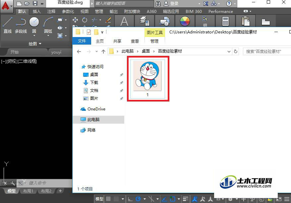Screen dimensions: 291x203
Task: Click the hatch fill tool icon
Action: (x=60, y=35)
